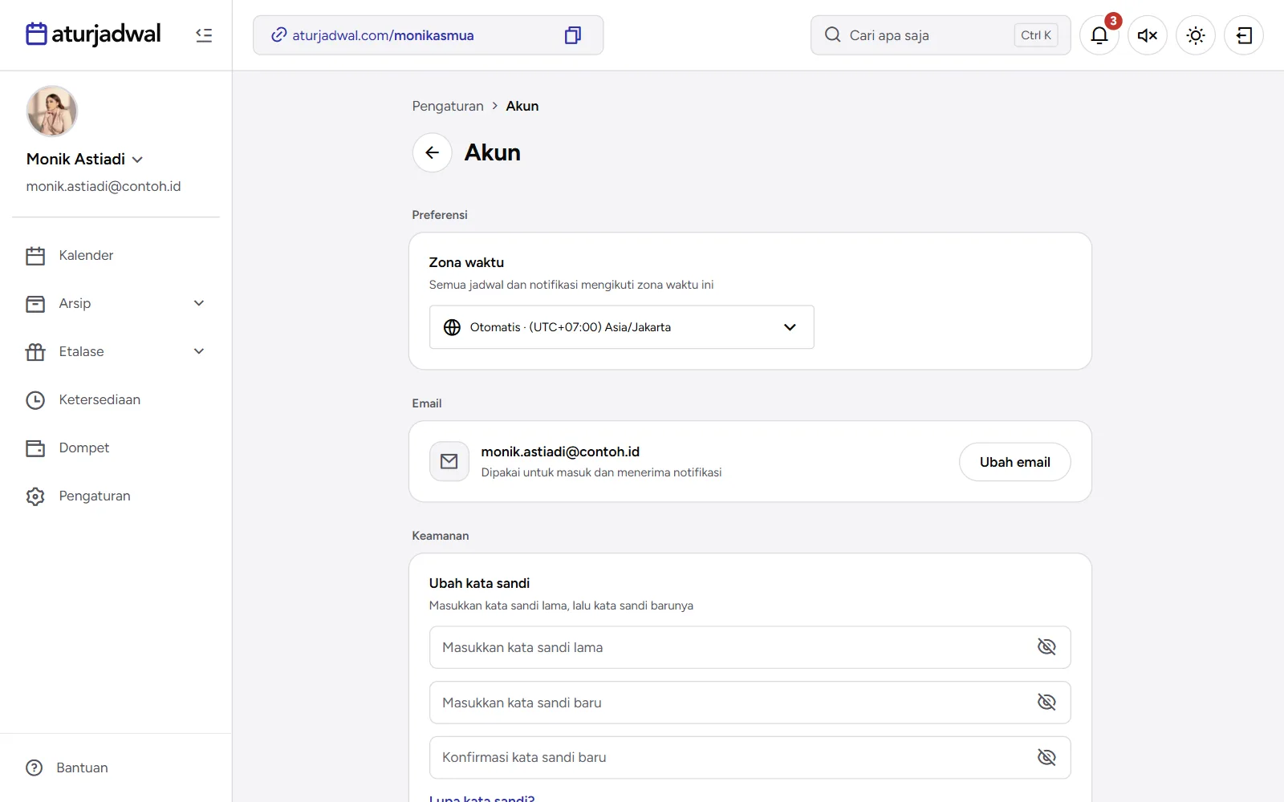Toggle the muted sound icon
1284x802 pixels.
tap(1148, 35)
